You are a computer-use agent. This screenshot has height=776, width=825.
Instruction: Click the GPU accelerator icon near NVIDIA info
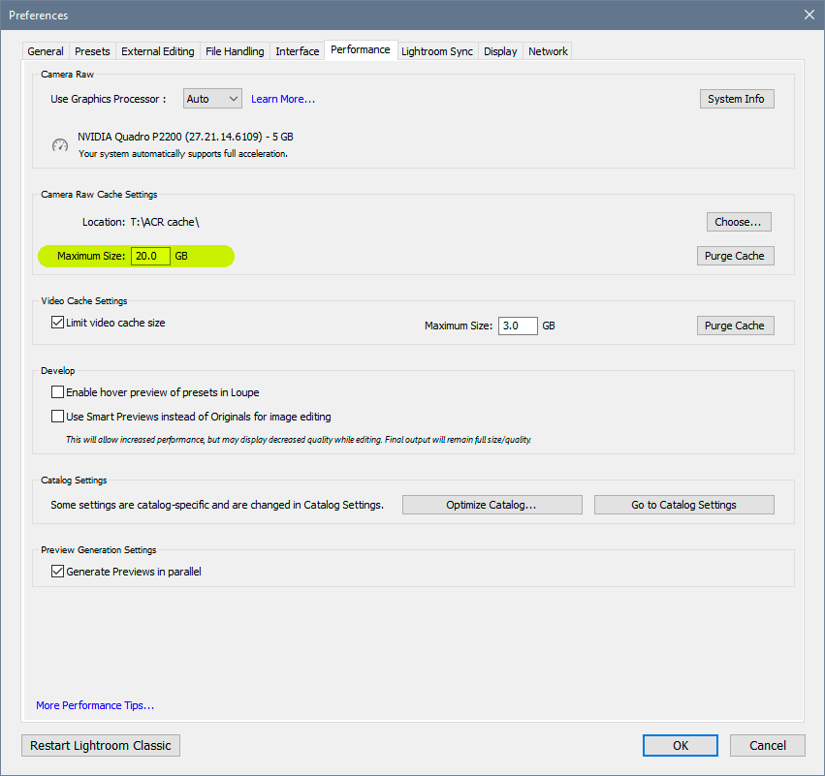click(59, 144)
